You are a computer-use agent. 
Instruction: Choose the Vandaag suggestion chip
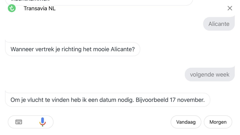[186, 122]
